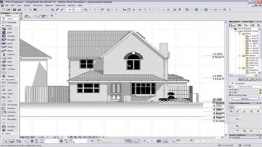Image resolution: width=262 pixels, height=147 pixels.
Task: Collapse the Design section in Toolbox
Action: coord(3,25)
